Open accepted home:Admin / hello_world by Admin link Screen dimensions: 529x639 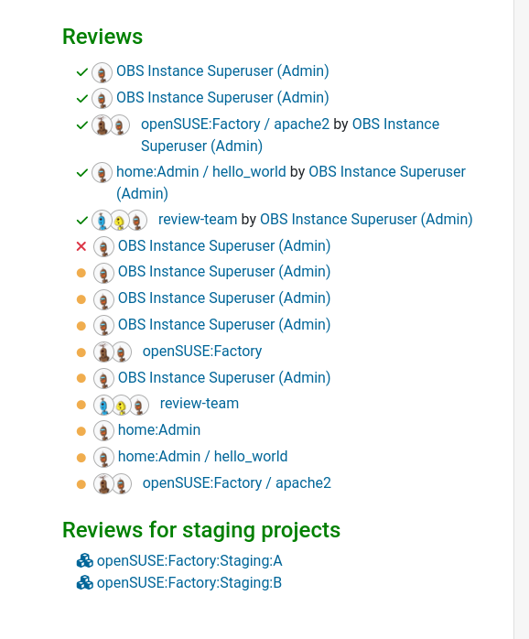click(201, 171)
